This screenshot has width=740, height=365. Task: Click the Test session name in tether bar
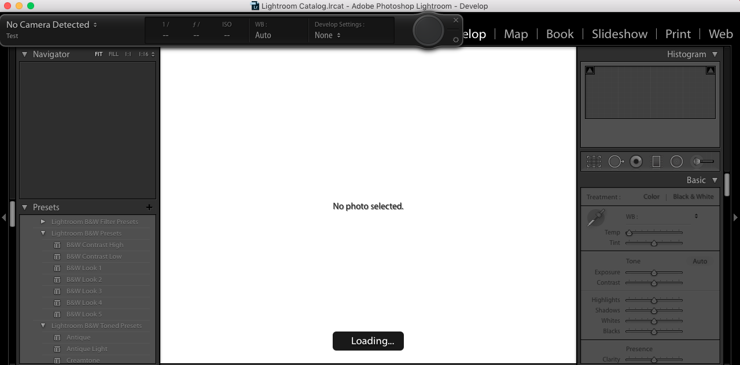[12, 36]
